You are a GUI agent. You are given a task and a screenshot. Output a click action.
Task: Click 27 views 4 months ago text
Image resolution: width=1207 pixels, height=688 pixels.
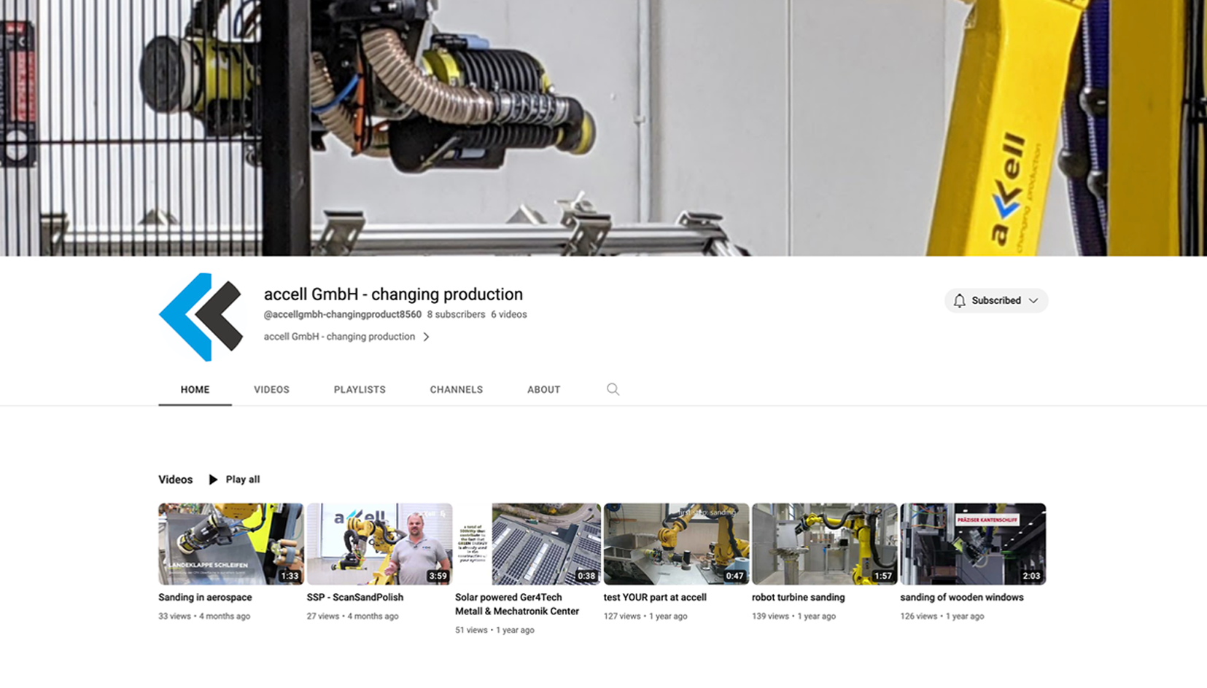point(352,616)
